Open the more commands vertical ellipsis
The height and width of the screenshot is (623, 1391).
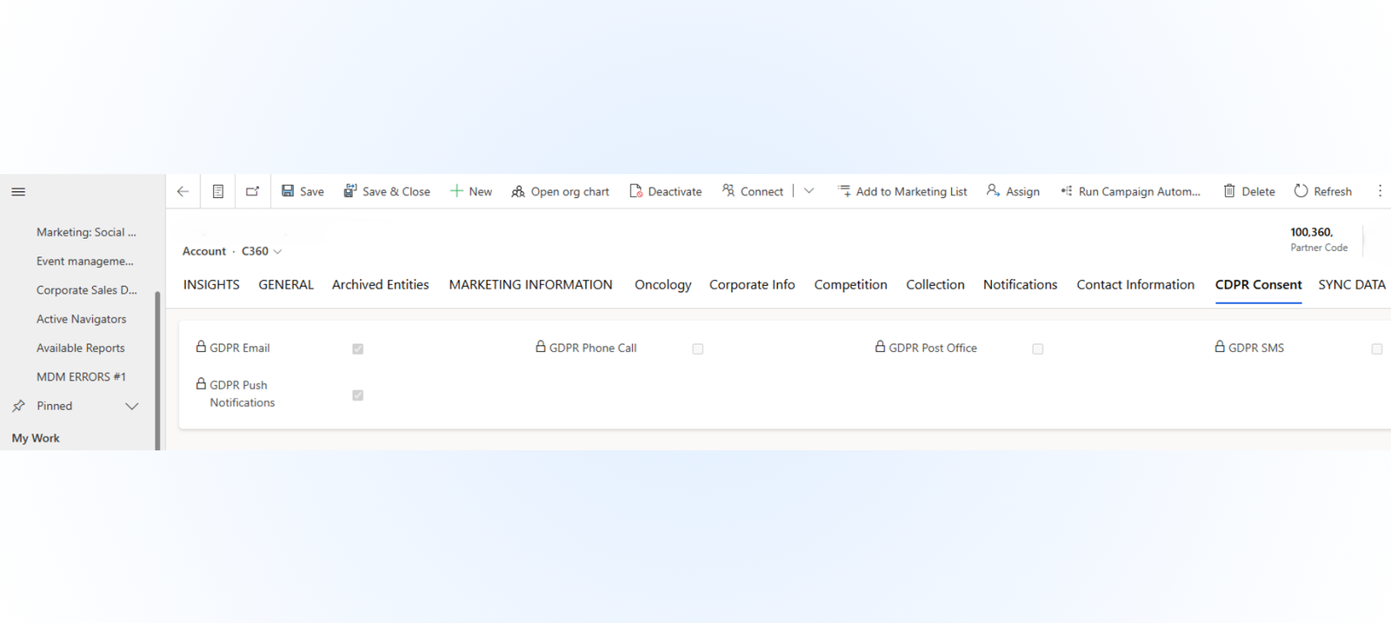1380,191
